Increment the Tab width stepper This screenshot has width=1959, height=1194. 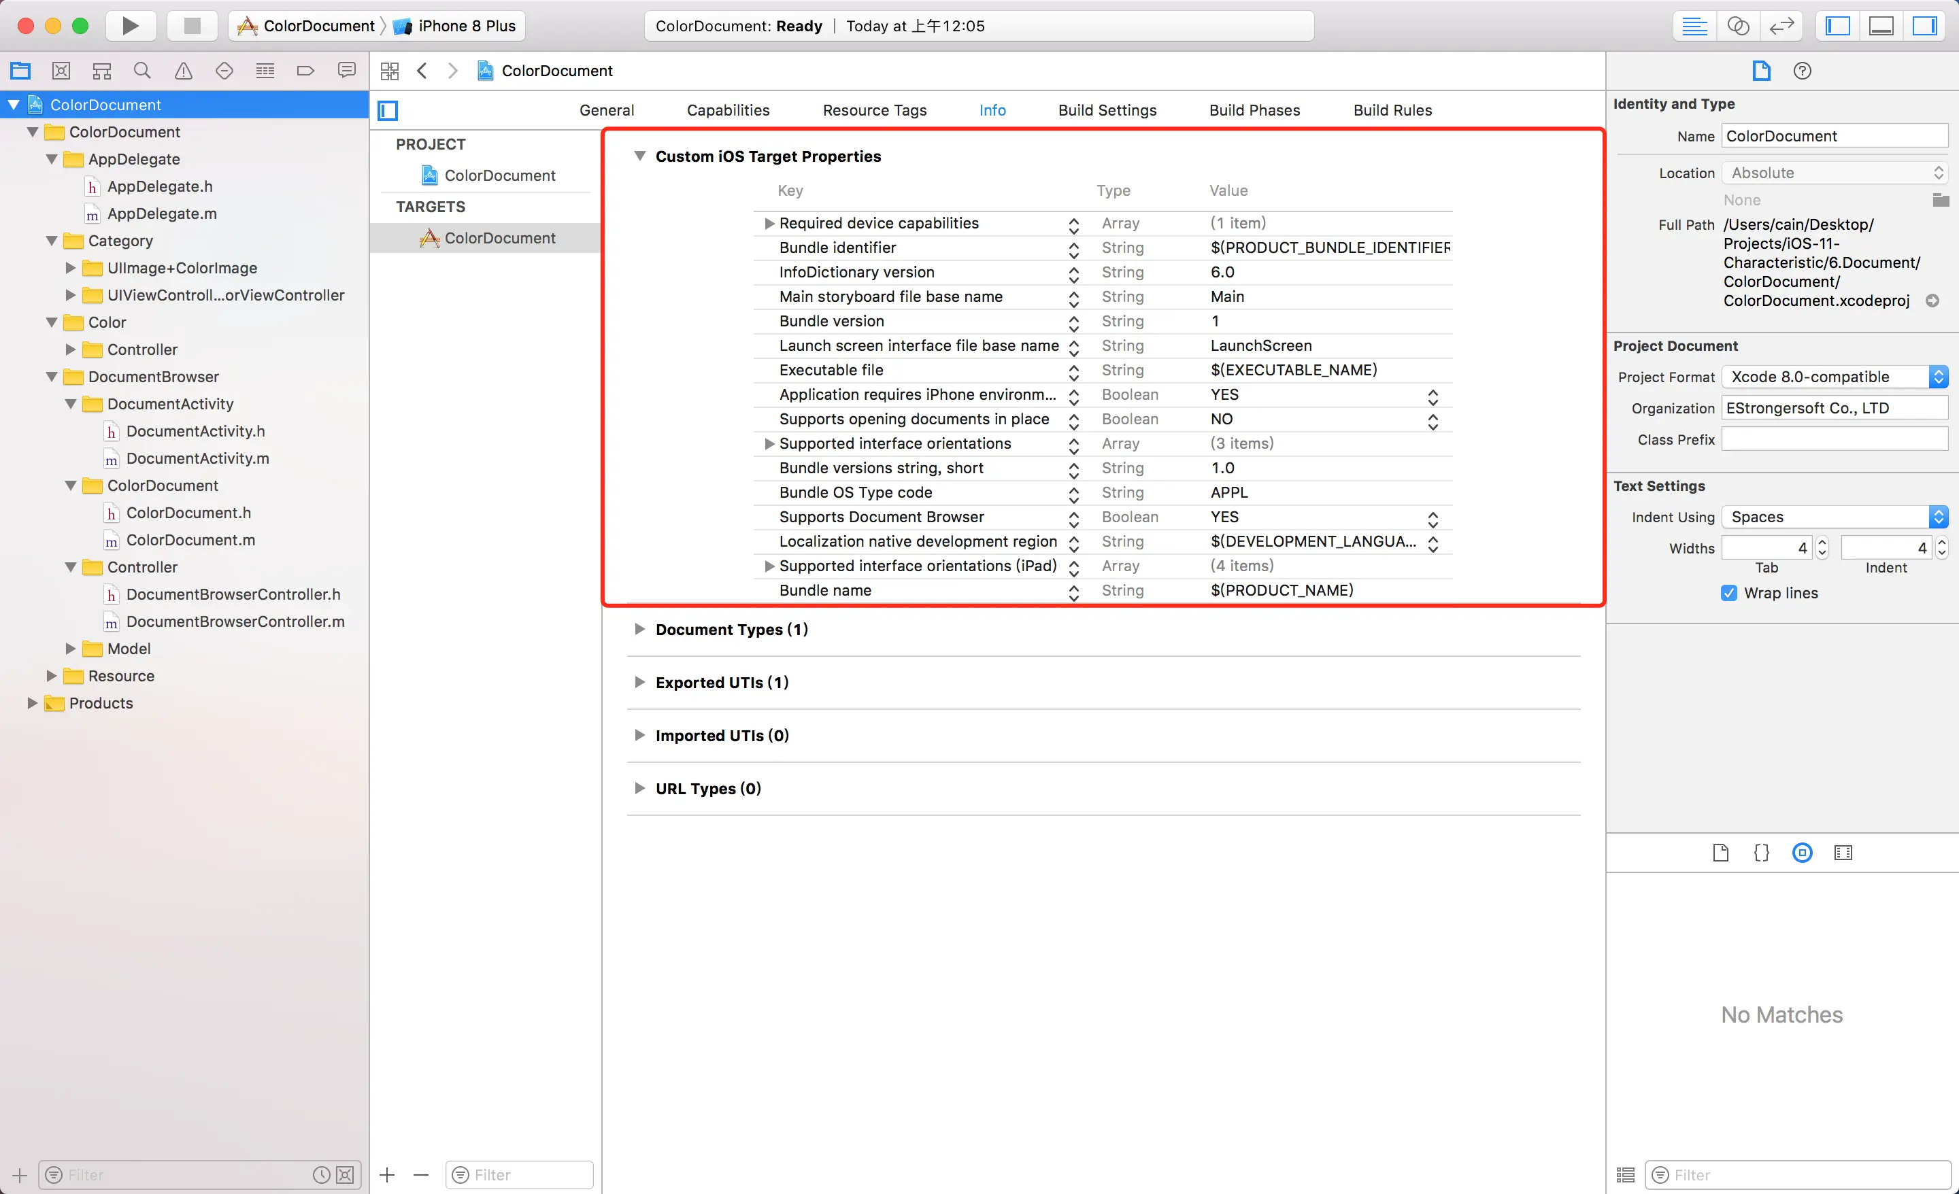(x=1822, y=543)
